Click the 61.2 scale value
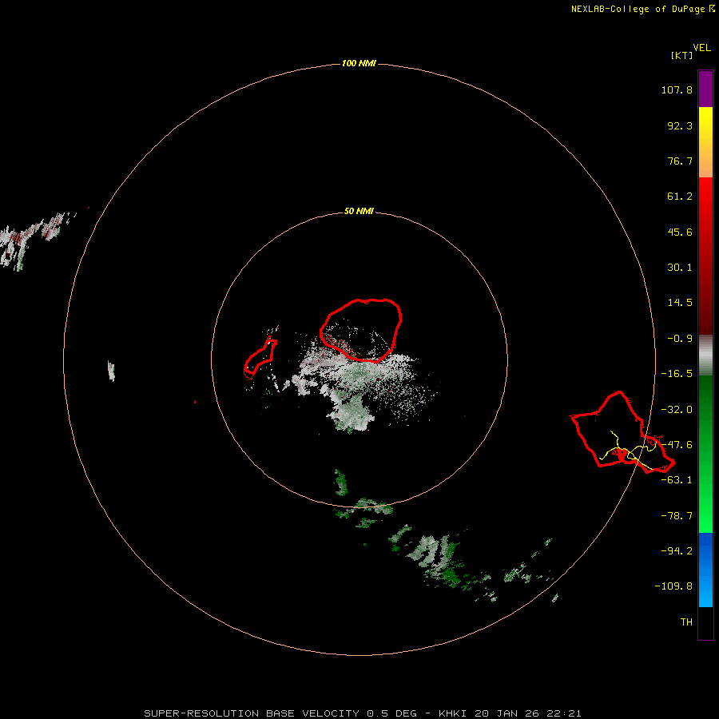The image size is (719, 719). (680, 197)
